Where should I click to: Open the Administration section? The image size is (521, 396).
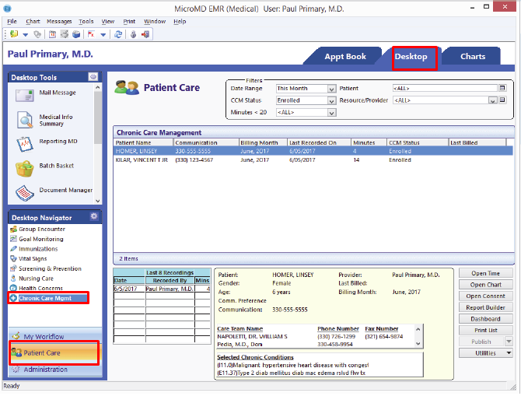tap(55, 370)
